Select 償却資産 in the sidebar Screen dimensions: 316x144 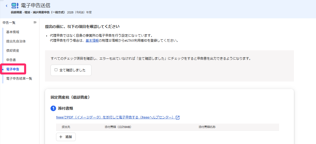click(x=13, y=51)
